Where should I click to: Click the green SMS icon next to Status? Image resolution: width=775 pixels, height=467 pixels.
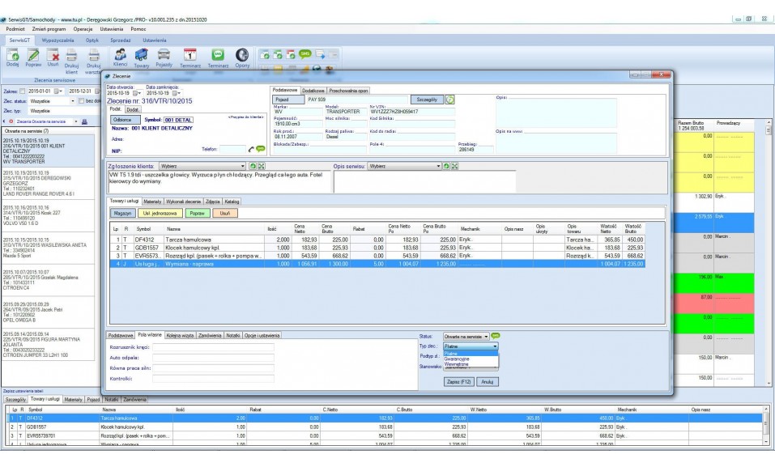coord(496,335)
